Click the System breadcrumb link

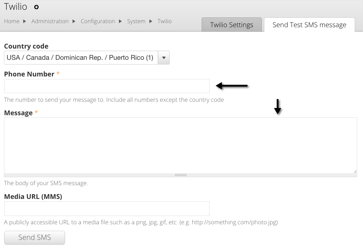(x=136, y=21)
